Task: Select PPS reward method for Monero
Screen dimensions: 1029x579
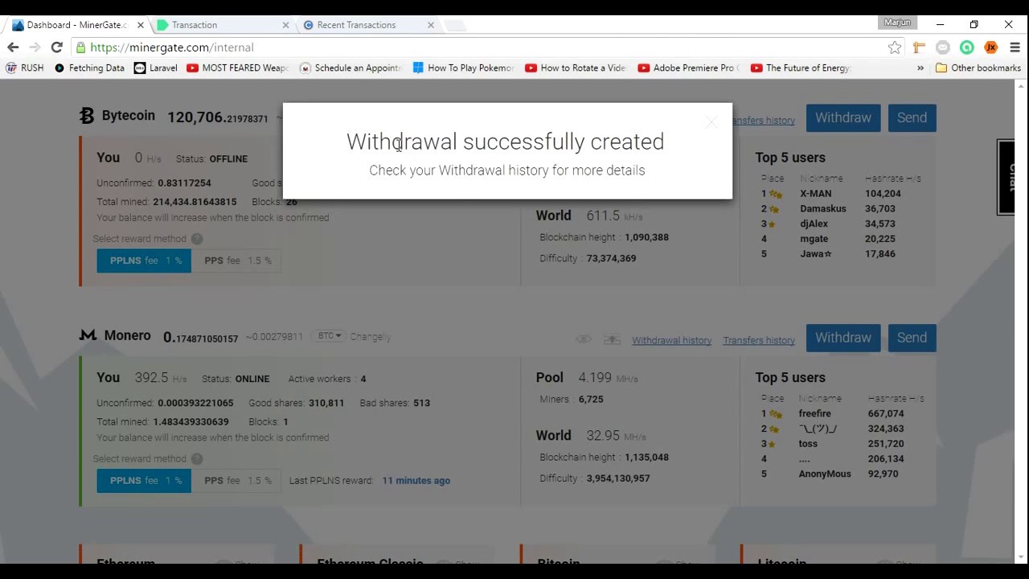Action: [237, 481]
